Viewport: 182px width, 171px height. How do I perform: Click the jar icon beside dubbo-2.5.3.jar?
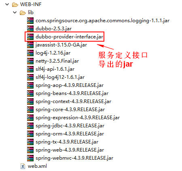[30, 29]
